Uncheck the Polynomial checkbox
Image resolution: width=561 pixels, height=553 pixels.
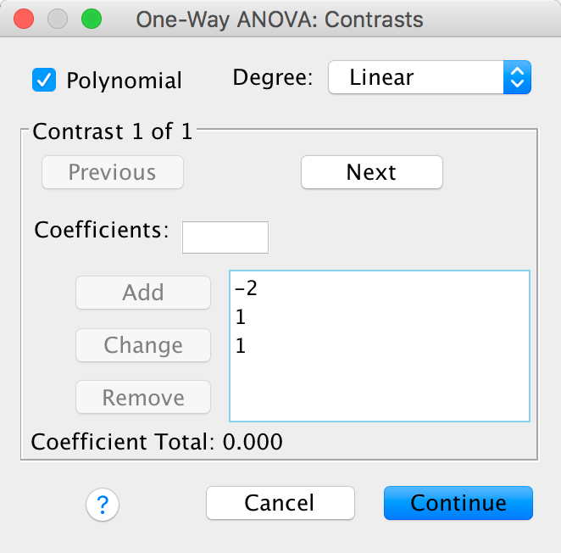point(43,80)
